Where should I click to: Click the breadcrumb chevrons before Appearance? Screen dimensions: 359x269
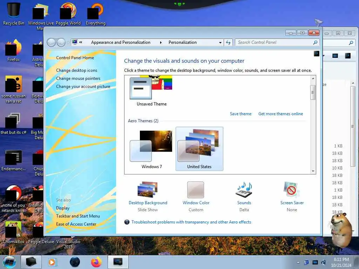point(81,42)
